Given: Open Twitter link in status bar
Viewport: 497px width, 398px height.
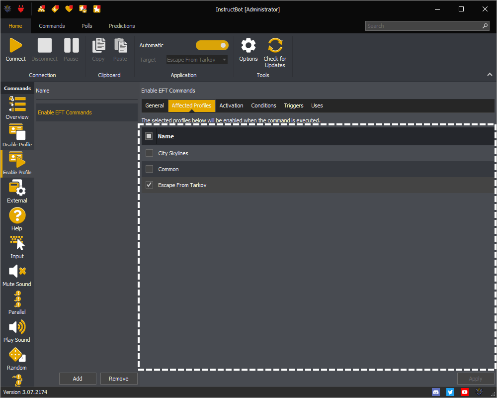Looking at the screenshot, I should [x=450, y=393].
